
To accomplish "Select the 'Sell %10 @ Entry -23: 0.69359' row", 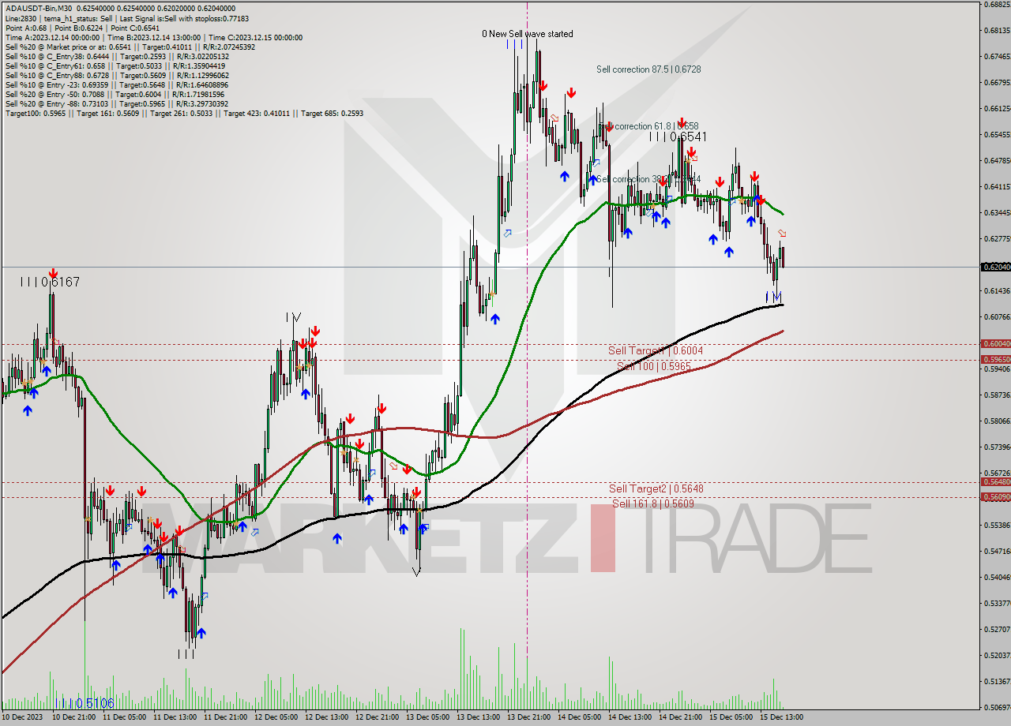I will 117,84.
